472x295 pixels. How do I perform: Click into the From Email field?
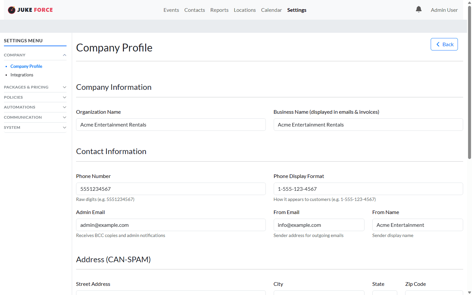coord(319,225)
